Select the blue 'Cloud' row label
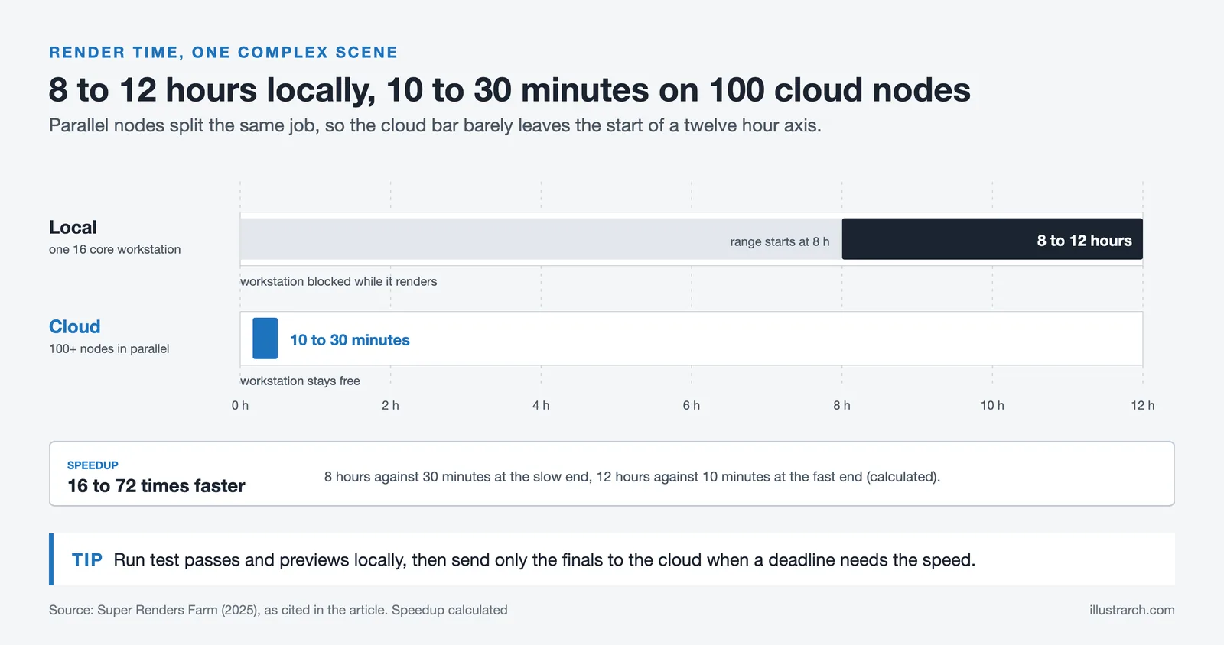The image size is (1224, 645). (x=75, y=326)
